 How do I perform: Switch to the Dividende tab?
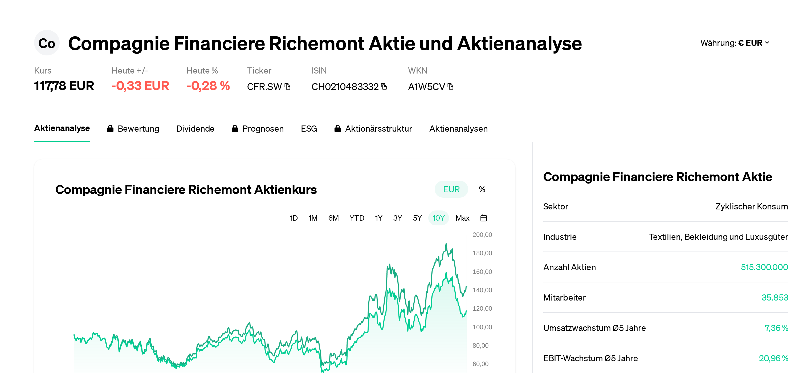pos(195,128)
